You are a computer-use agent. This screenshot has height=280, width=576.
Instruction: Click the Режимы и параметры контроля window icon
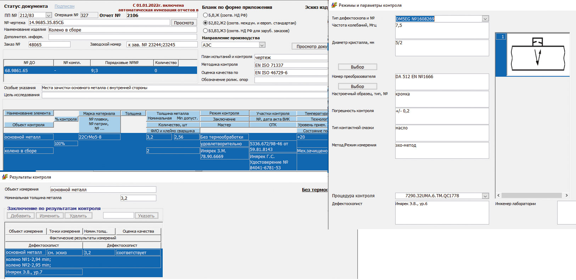[334, 5]
